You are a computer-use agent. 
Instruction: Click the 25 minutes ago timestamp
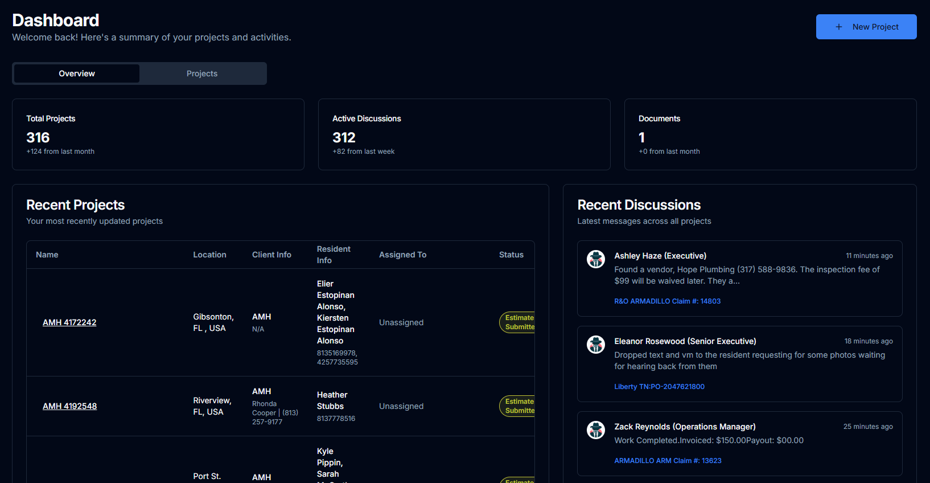click(x=868, y=427)
